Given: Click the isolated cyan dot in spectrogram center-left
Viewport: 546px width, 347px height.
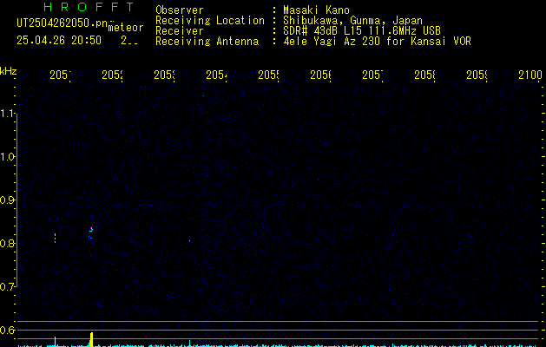Looking at the screenshot, I should pyautogui.click(x=189, y=240).
